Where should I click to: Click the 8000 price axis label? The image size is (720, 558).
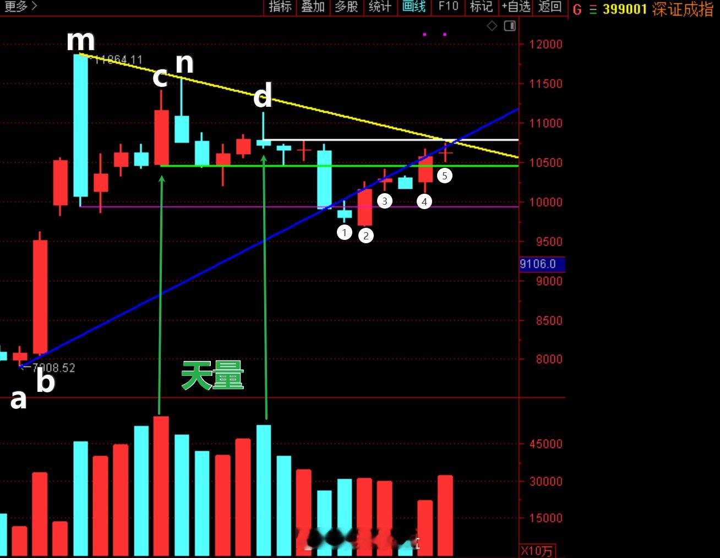(x=549, y=359)
